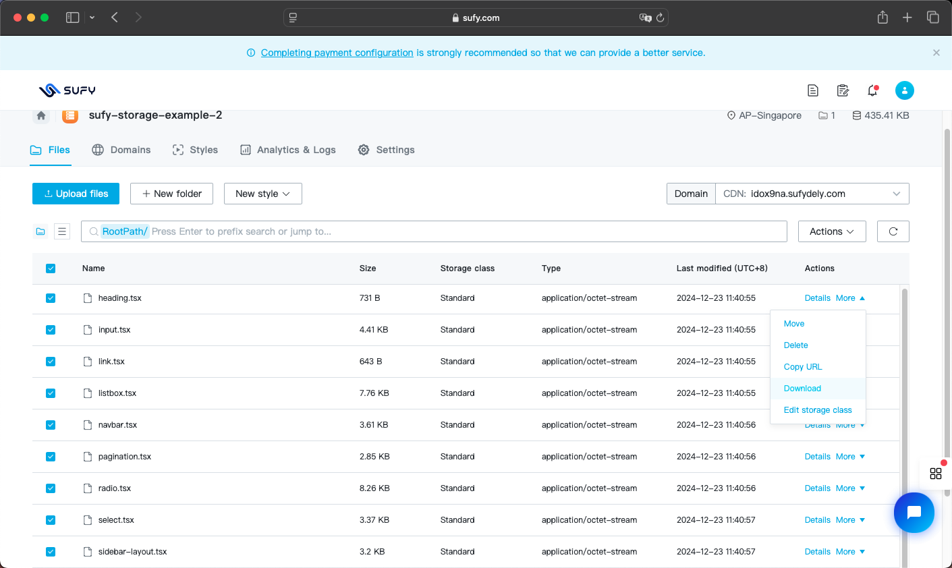952x568 pixels.
Task: Open Completing payment configuration link
Action: (x=337, y=53)
